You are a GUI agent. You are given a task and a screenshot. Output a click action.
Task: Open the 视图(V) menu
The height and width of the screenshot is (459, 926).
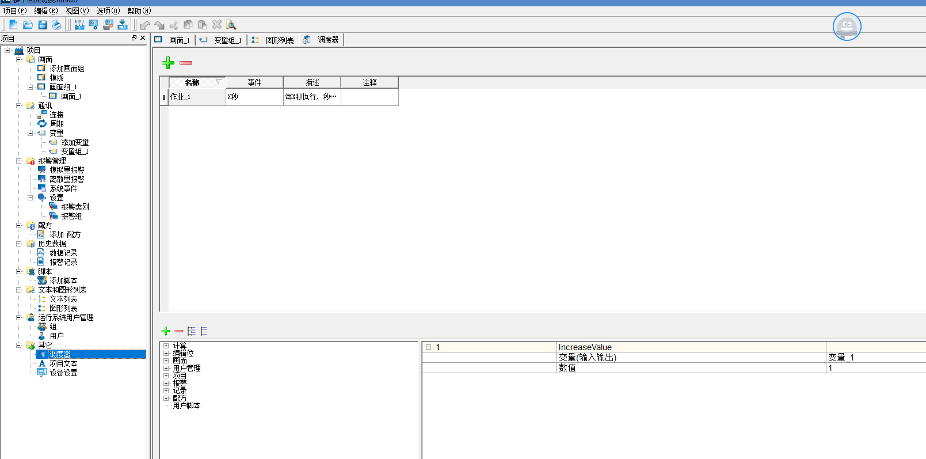77,11
